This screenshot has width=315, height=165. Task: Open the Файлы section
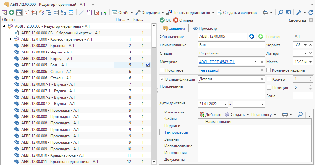[x=171, y=119]
